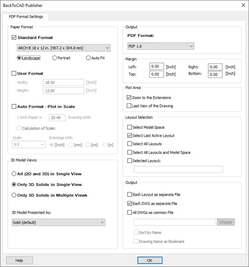Open the 3D Model Presented As dropdown
The image size is (249, 267).
[x=58, y=222]
